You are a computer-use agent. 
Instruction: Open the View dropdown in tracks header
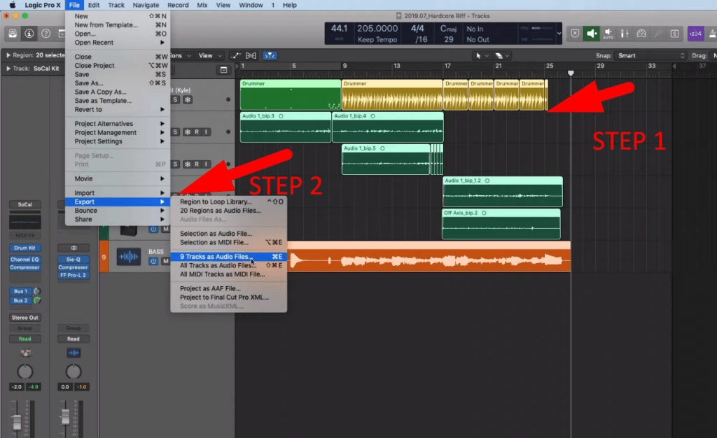tap(208, 55)
